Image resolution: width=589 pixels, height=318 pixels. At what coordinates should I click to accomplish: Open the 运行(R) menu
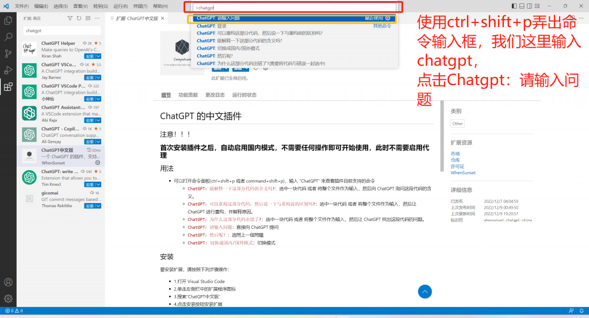[x=121, y=6]
